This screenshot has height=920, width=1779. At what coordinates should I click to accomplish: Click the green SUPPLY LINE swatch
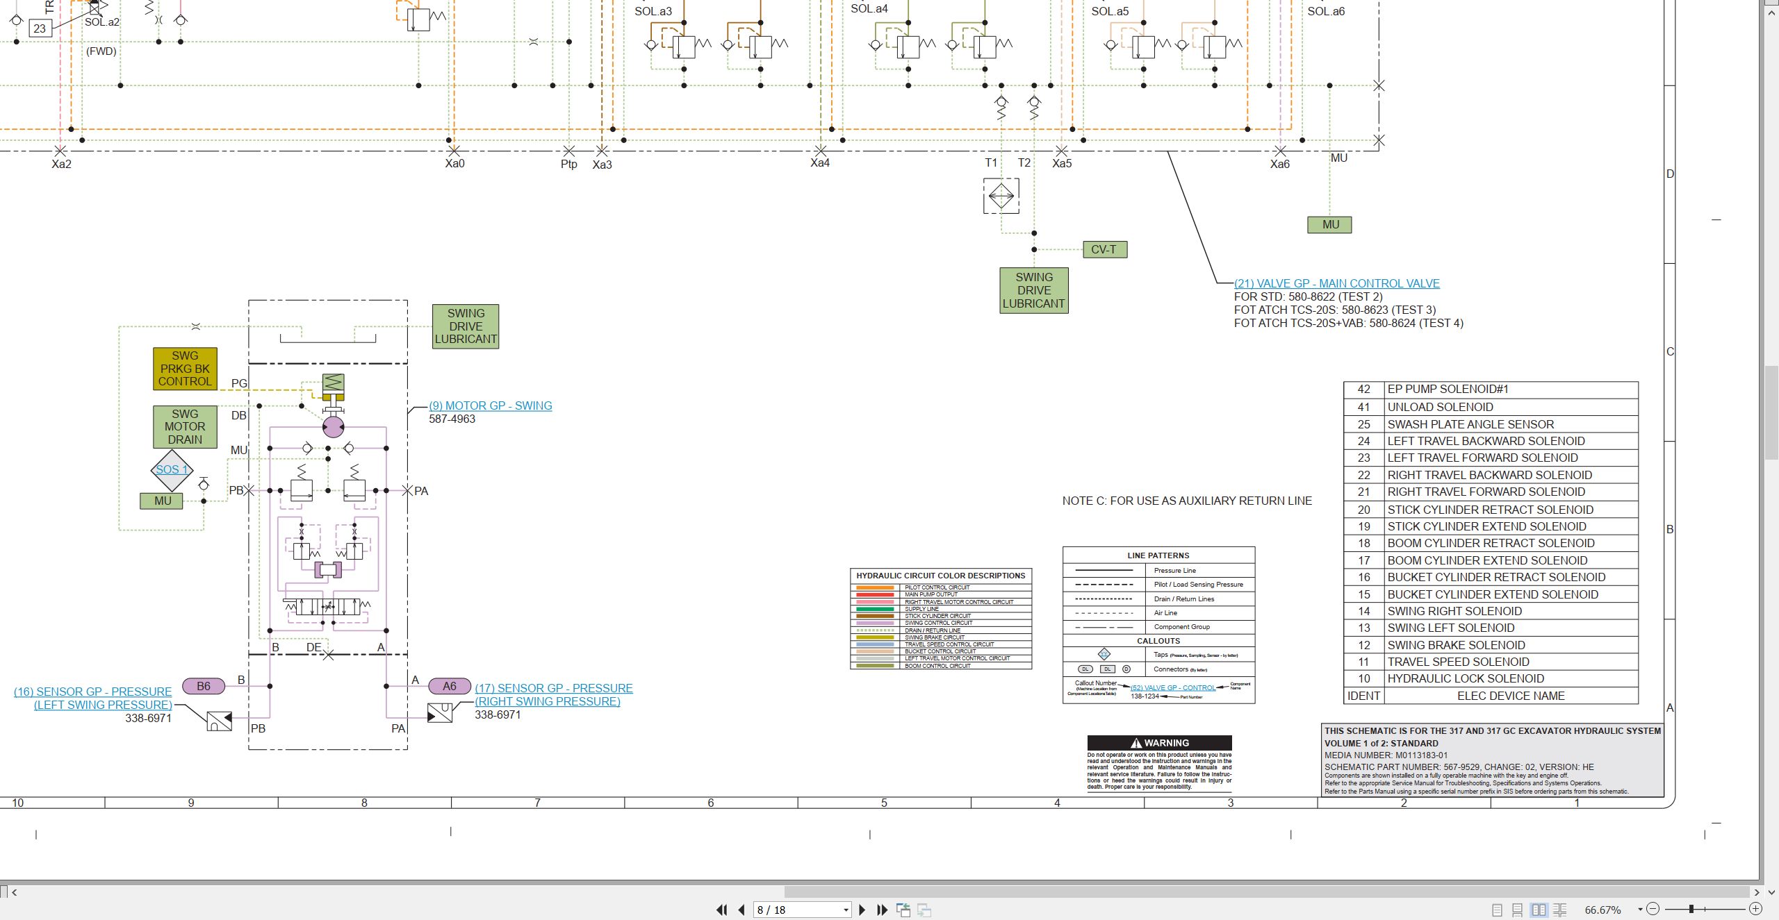coord(875,609)
